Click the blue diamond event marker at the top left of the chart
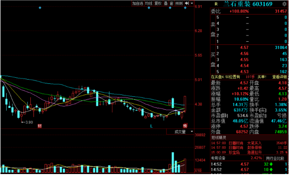The height and width of the screenshot is (175, 289). click(x=40, y=8)
